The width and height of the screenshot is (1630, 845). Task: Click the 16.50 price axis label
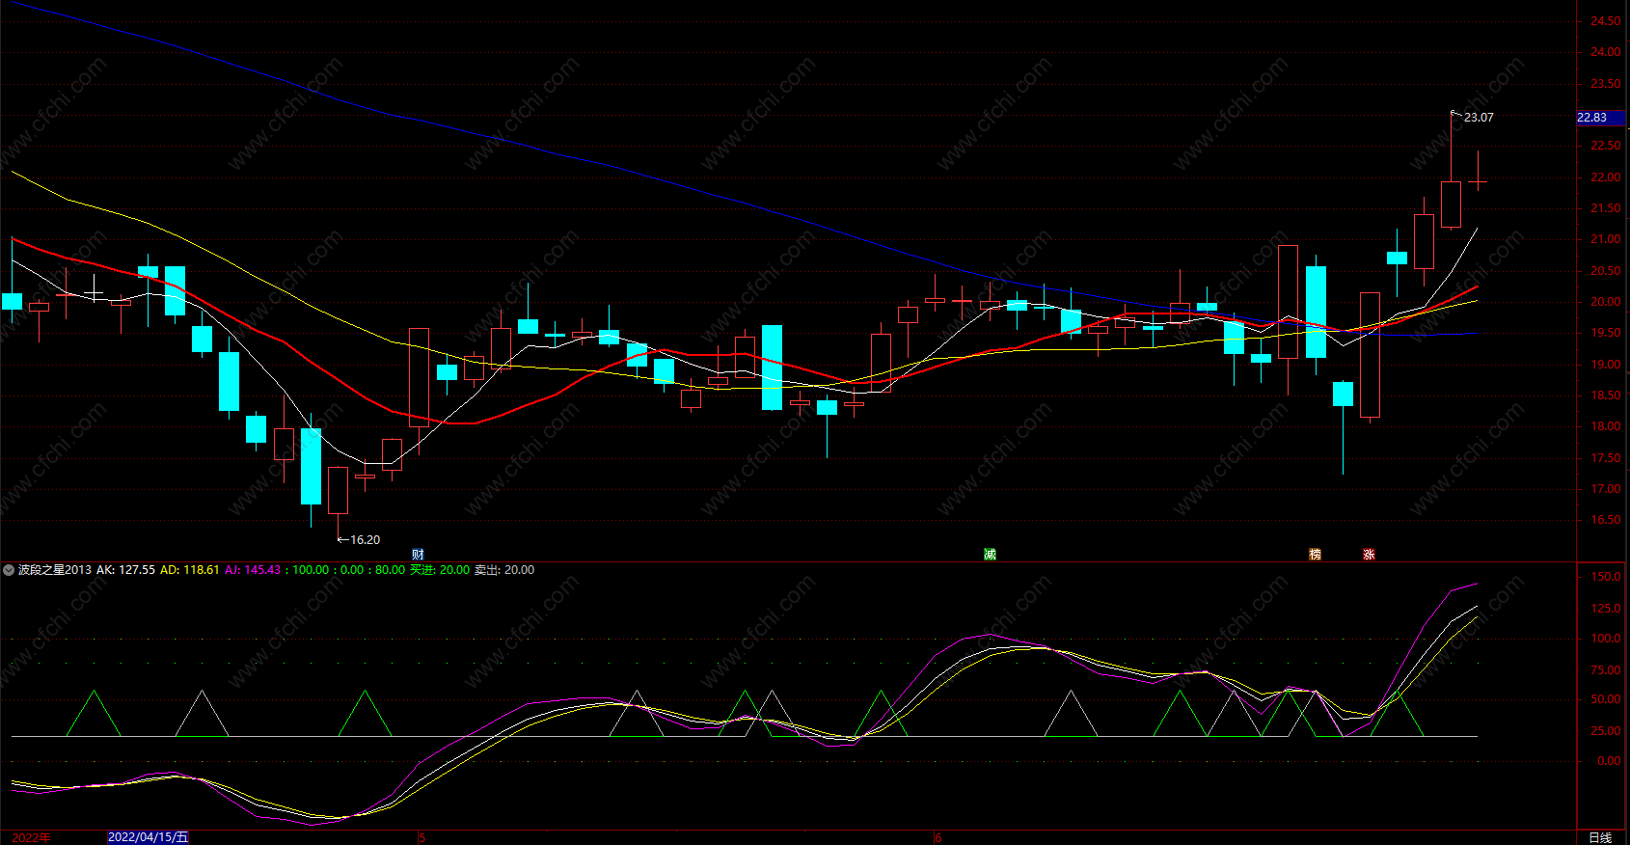coord(1605,520)
